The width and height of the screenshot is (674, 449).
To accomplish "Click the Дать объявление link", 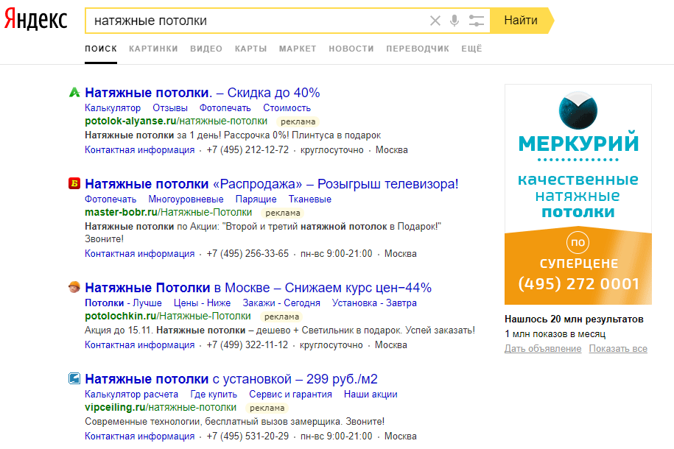I will coord(543,348).
